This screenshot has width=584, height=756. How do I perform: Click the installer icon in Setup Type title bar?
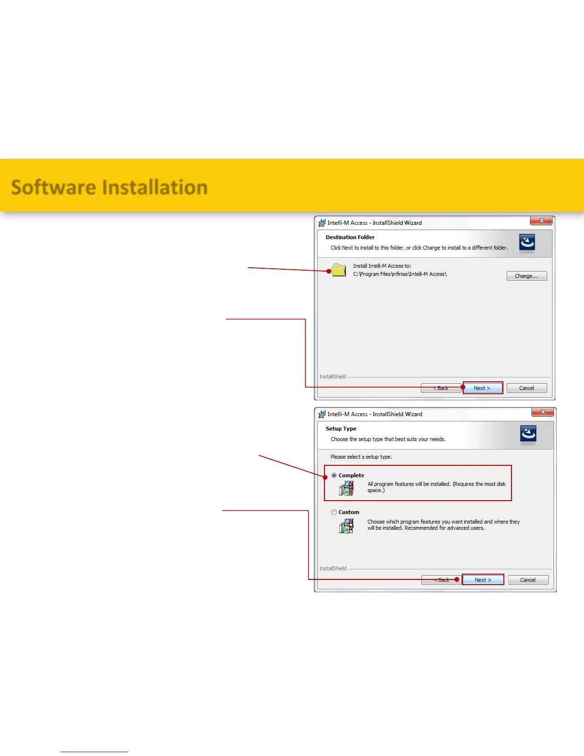pos(322,414)
